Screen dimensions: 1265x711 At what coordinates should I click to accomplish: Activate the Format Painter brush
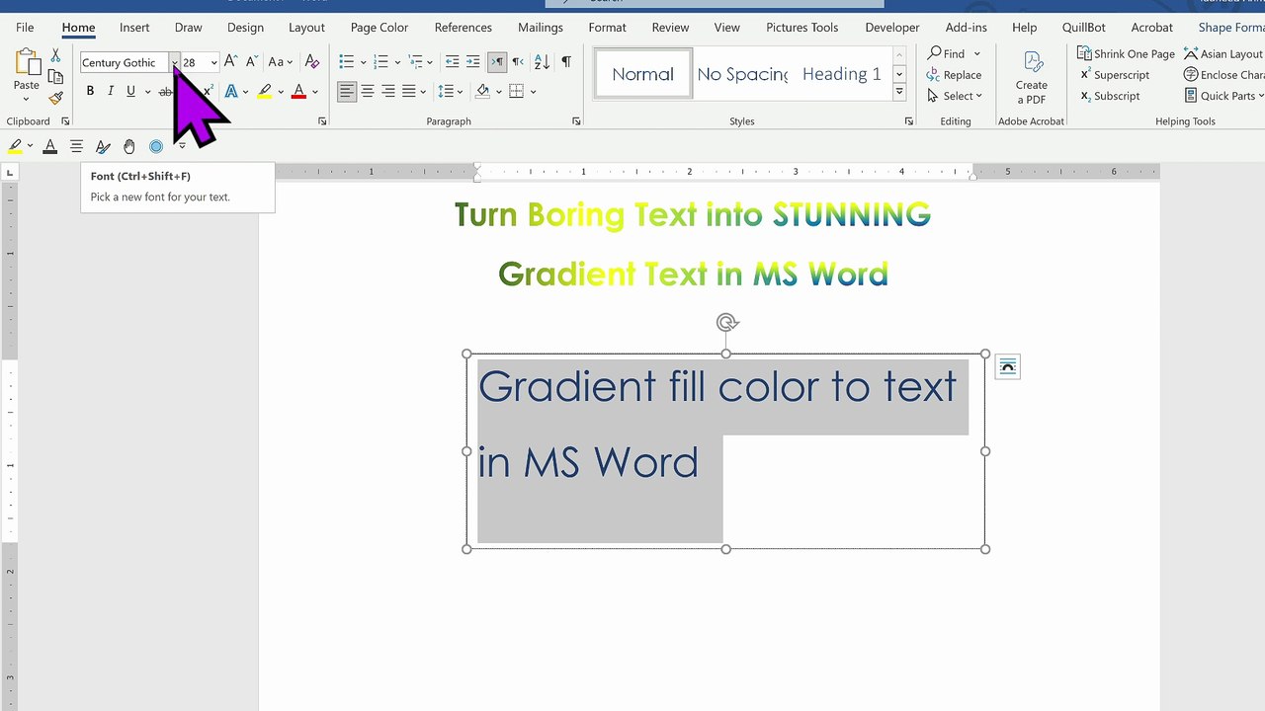(x=55, y=97)
